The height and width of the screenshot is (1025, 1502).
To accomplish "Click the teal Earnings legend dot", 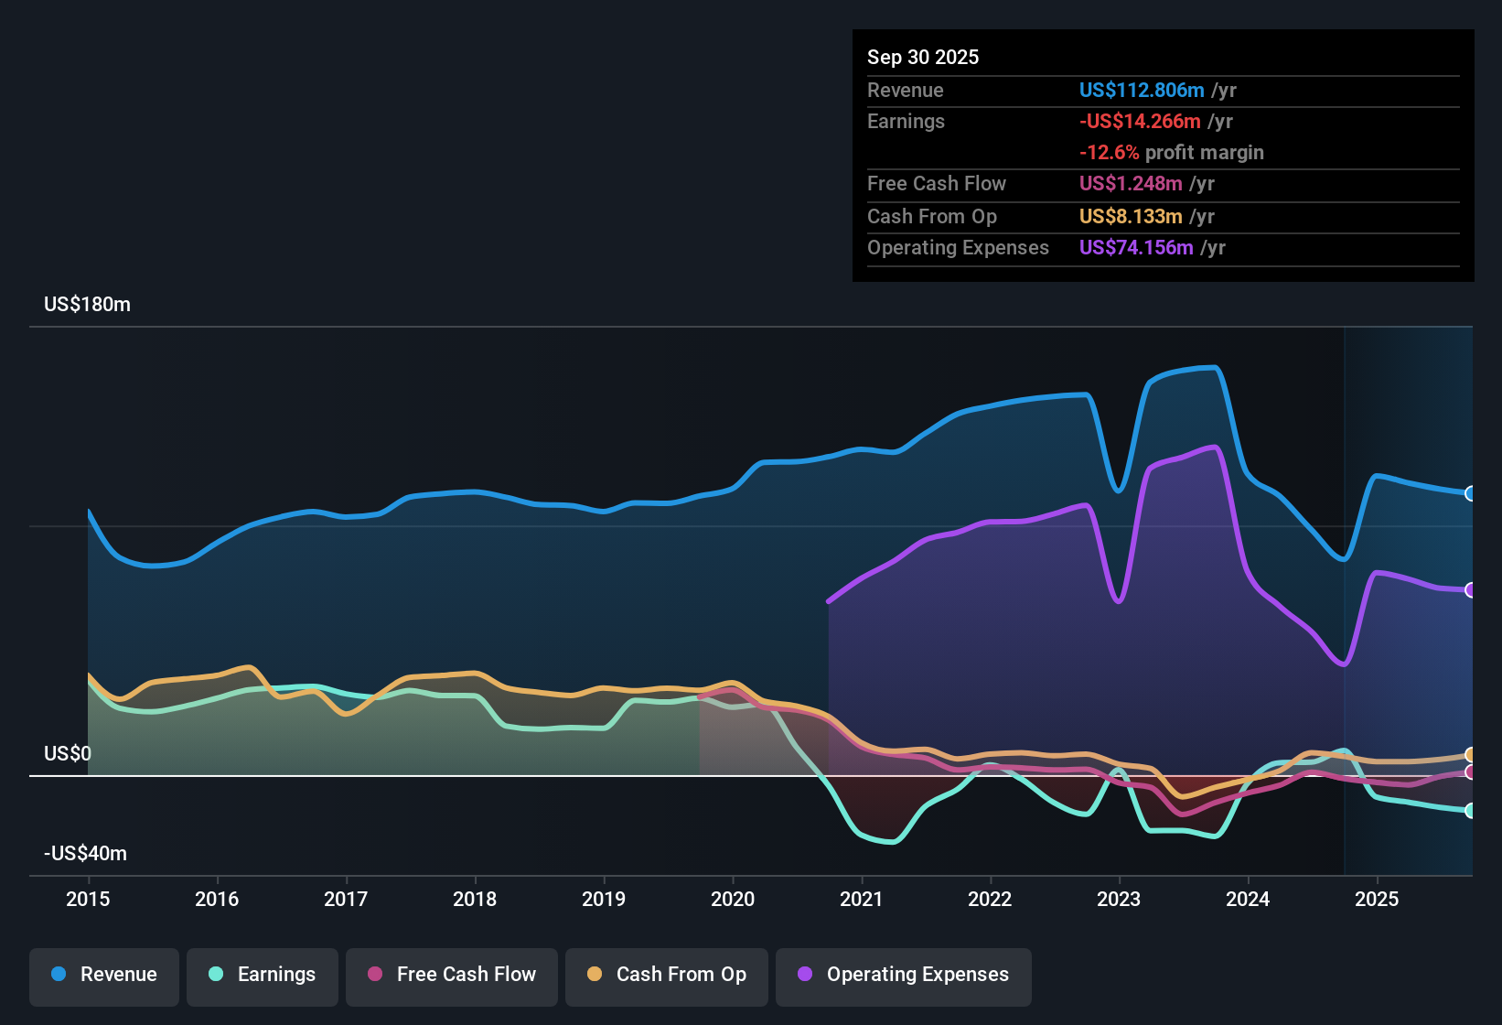I will coord(216,975).
